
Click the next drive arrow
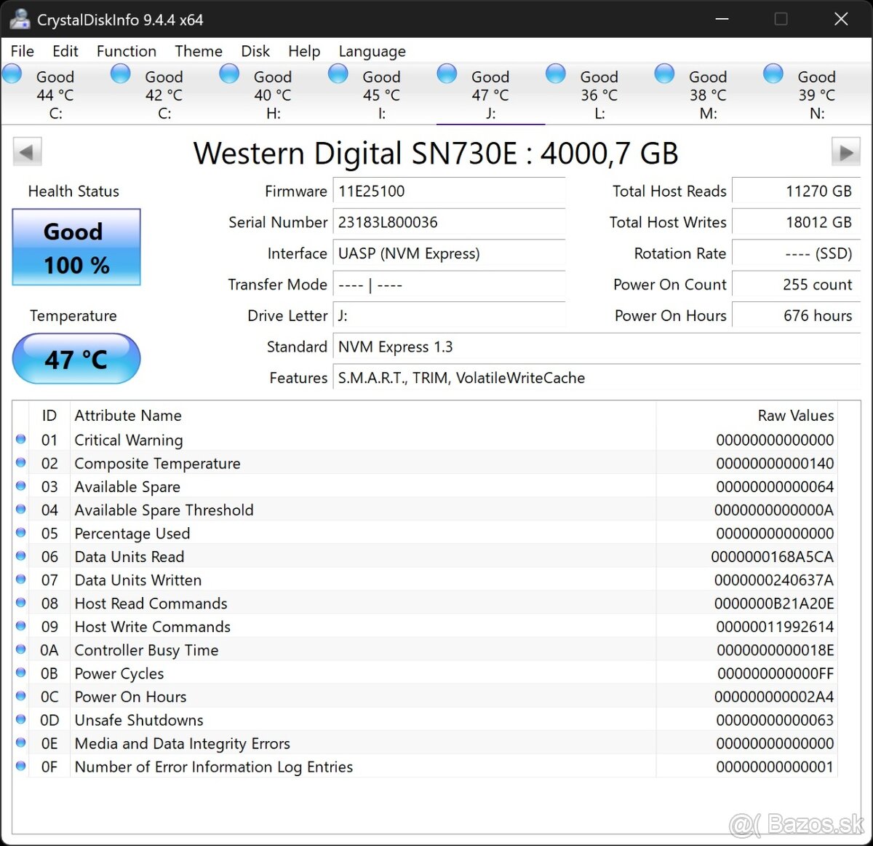coord(845,151)
